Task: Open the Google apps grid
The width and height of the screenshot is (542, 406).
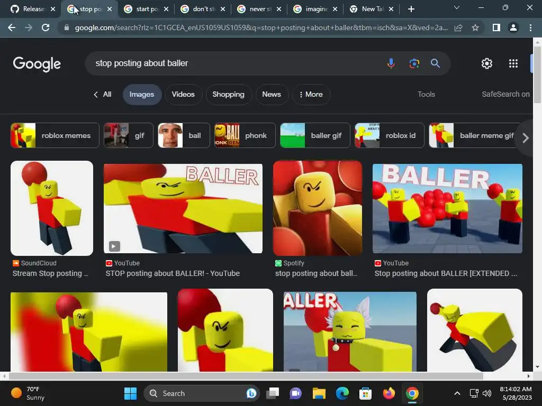Action: click(x=513, y=63)
